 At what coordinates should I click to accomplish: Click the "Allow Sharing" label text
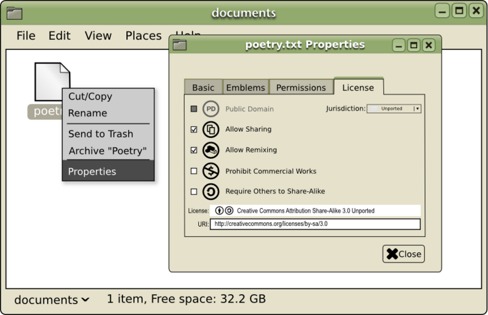248,129
